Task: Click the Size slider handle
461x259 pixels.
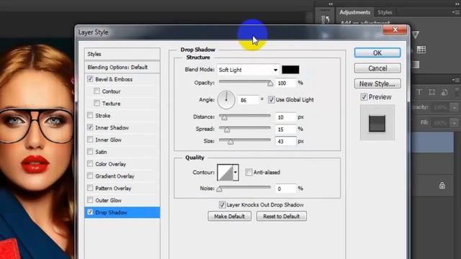Action: point(230,142)
